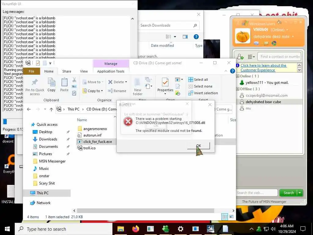The height and width of the screenshot is (235, 313).
Task: Click the Explorer horizontal scrollbar
Action: (145, 211)
